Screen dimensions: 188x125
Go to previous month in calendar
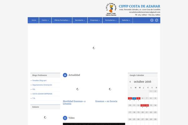tap(130, 82)
